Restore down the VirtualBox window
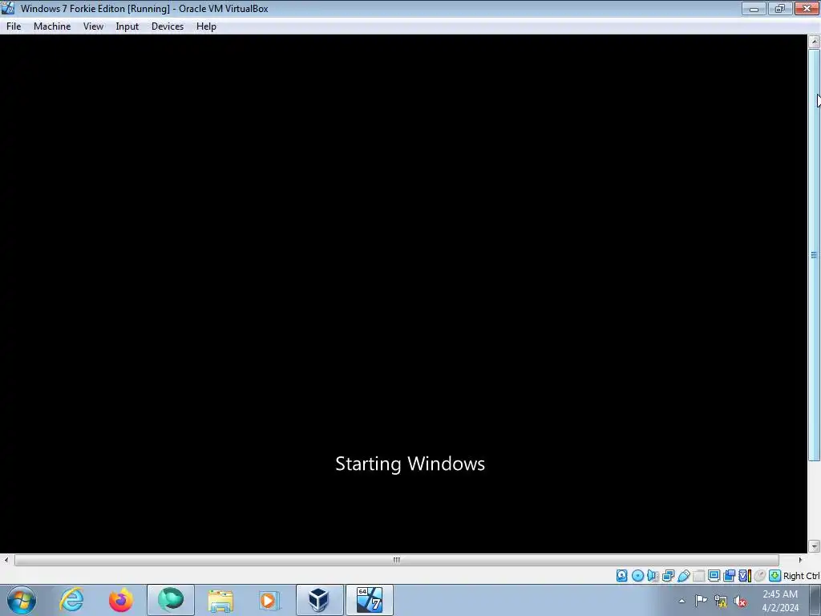821x616 pixels. [x=780, y=8]
